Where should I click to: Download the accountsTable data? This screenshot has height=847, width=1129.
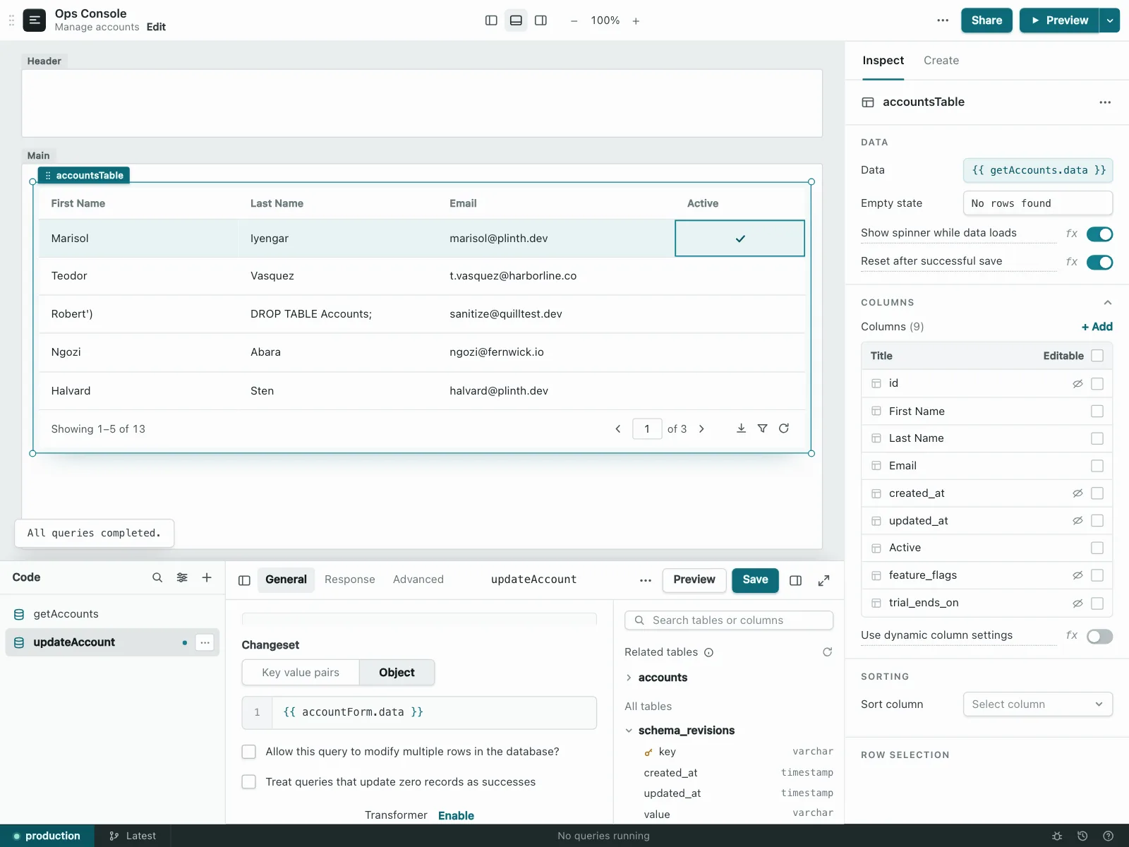click(741, 428)
